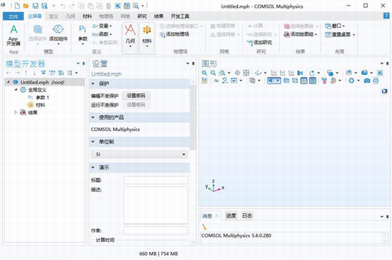Open the 函数 dropdown in ribbon
This screenshot has height=260, width=392.
click(102, 34)
